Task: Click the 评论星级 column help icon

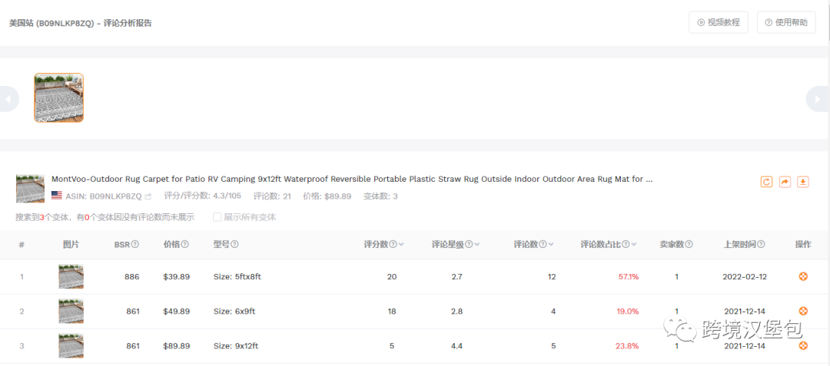Action: [x=470, y=245]
